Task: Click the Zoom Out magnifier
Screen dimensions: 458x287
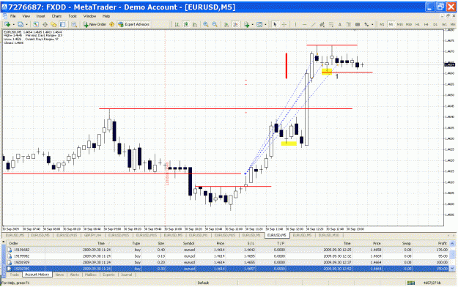Action: [215, 24]
